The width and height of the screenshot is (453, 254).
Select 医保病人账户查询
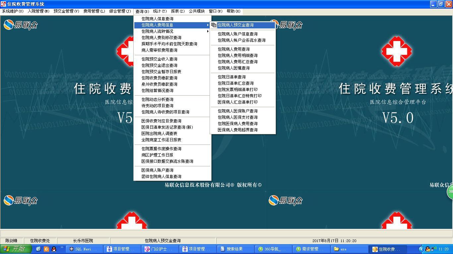point(172,170)
